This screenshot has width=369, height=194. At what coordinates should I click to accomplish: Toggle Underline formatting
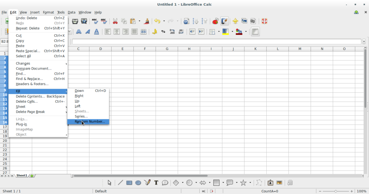tap(97, 31)
